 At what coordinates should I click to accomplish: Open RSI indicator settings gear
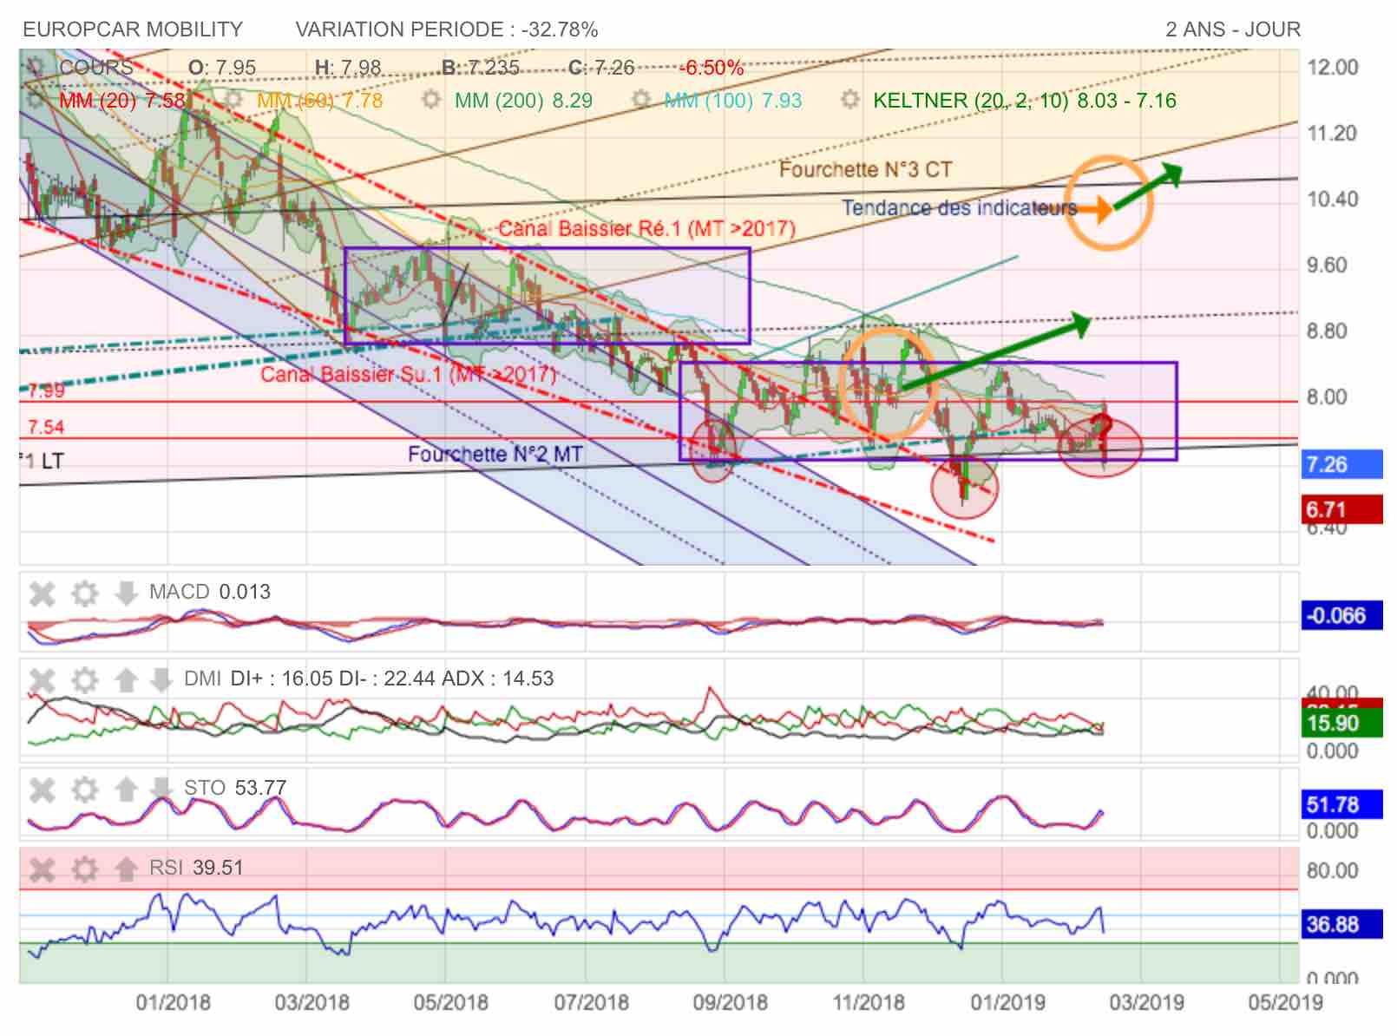tap(84, 869)
